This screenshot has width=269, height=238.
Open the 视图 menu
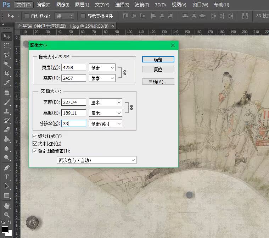pos(179,5)
